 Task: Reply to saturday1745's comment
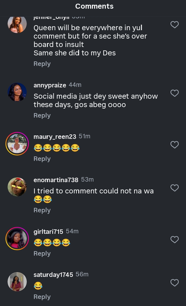(x=42, y=297)
